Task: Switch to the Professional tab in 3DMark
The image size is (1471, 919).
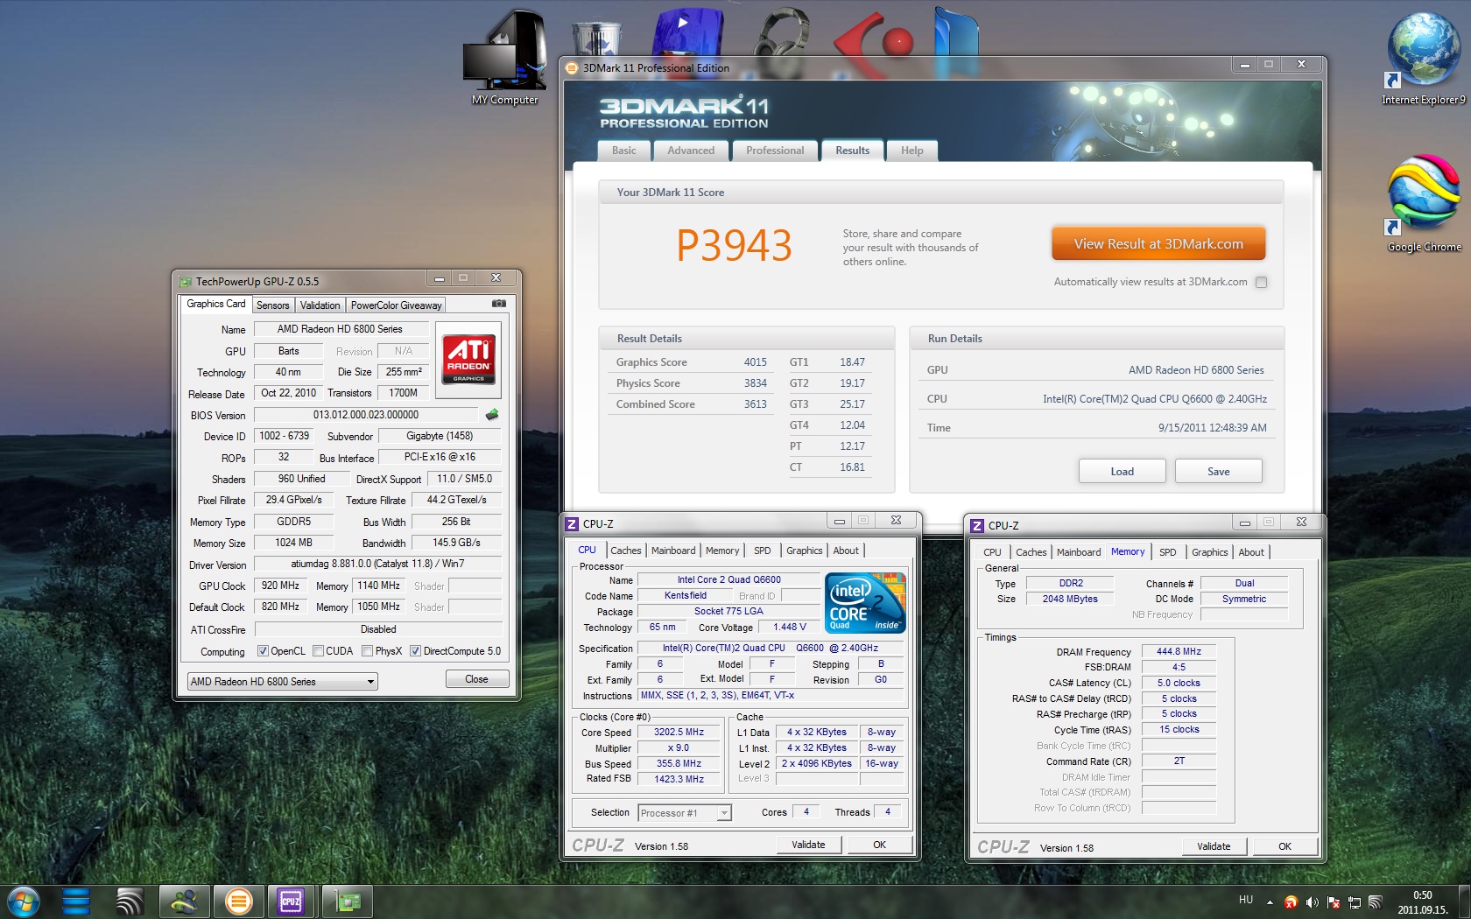Action: (775, 151)
